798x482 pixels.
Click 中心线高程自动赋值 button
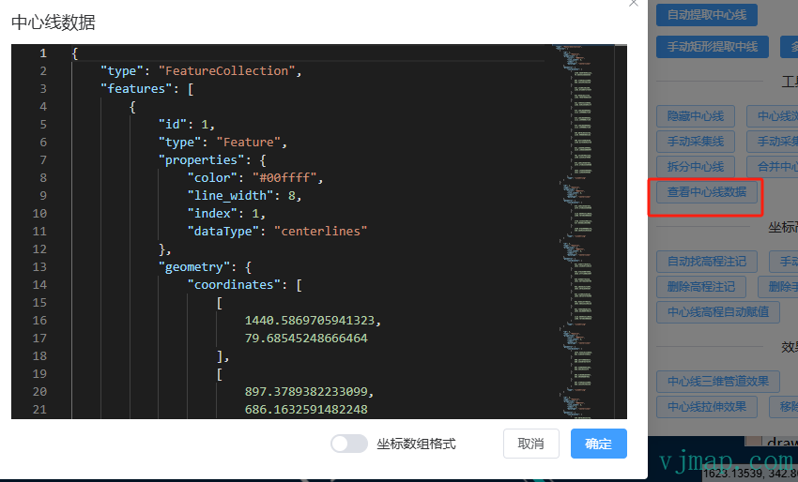click(717, 311)
